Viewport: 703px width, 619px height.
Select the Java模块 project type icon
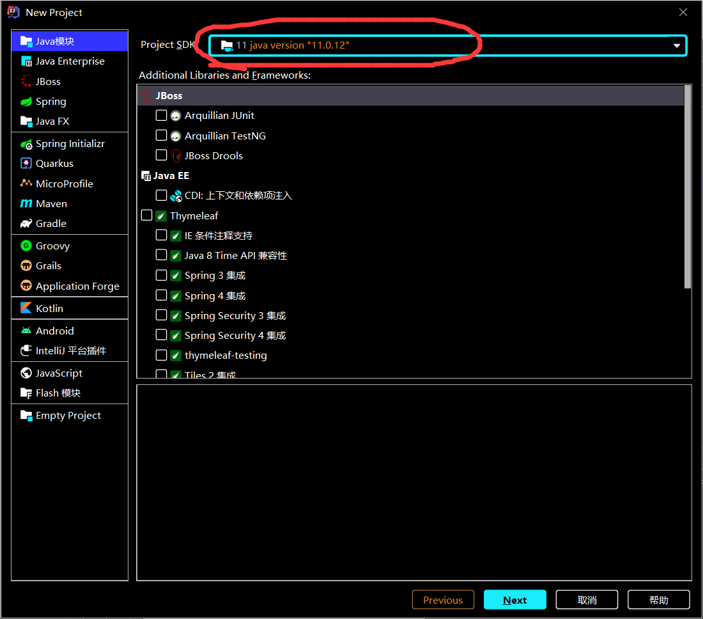(x=26, y=42)
